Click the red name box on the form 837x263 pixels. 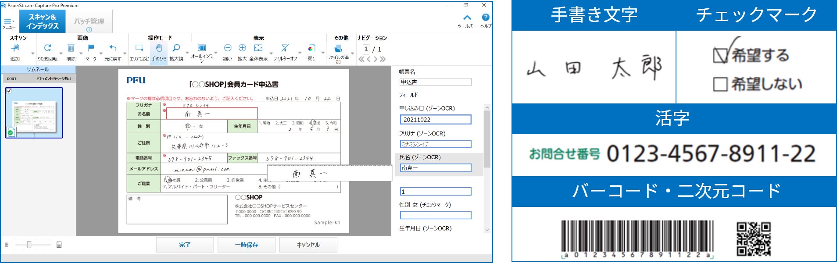coord(212,114)
